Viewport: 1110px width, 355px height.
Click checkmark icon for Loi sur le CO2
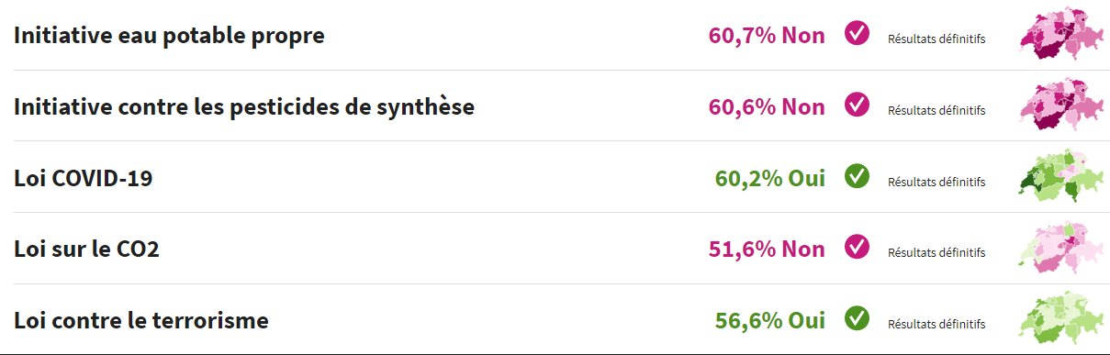coord(857,248)
